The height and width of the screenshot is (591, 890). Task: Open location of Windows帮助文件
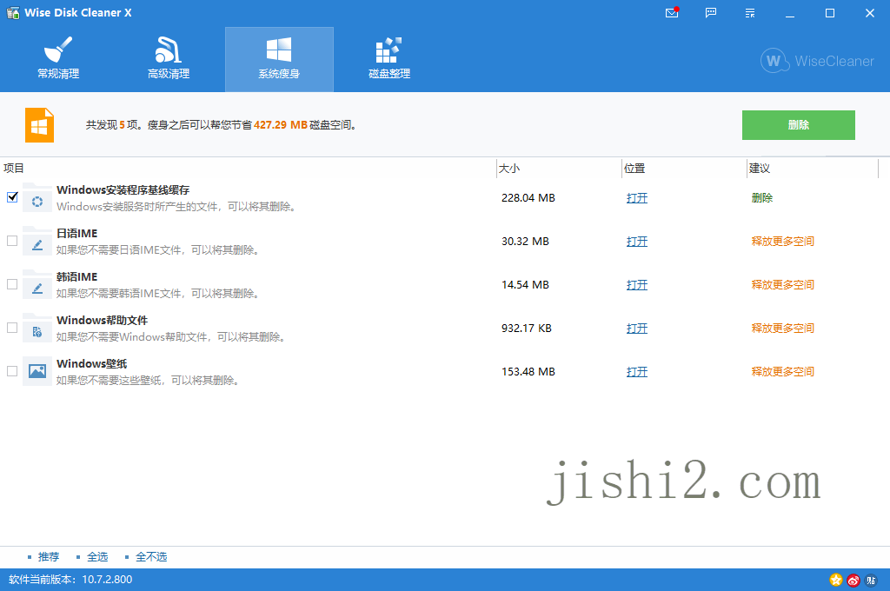(637, 329)
